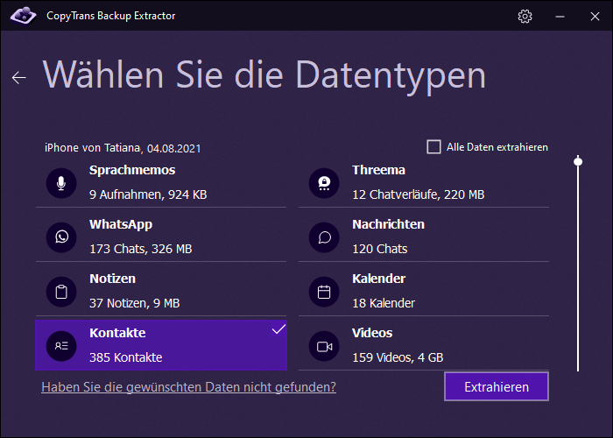Viewport: 613px width, 438px height.
Task: Deselect the Kontakte checkmark
Action: (x=278, y=329)
